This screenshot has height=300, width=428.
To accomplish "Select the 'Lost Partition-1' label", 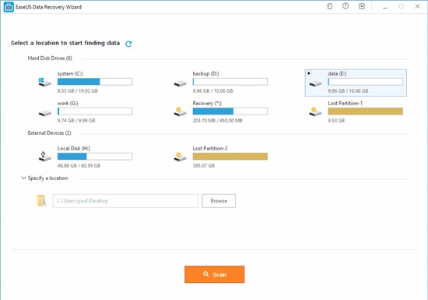I will point(345,104).
